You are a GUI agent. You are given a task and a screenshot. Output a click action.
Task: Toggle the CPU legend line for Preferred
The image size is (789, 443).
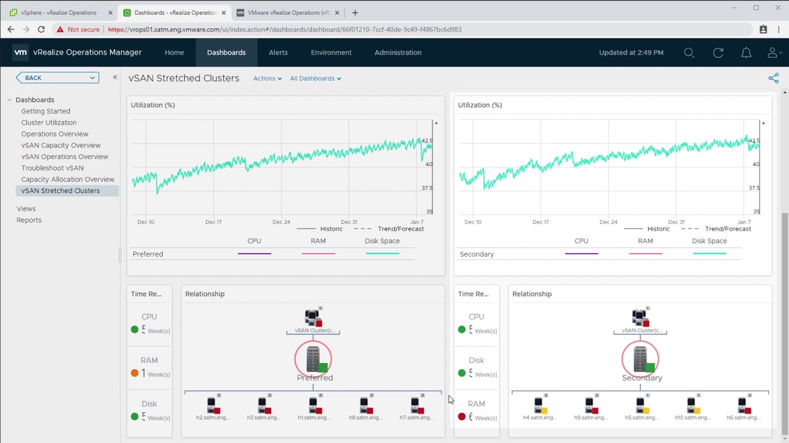255,253
